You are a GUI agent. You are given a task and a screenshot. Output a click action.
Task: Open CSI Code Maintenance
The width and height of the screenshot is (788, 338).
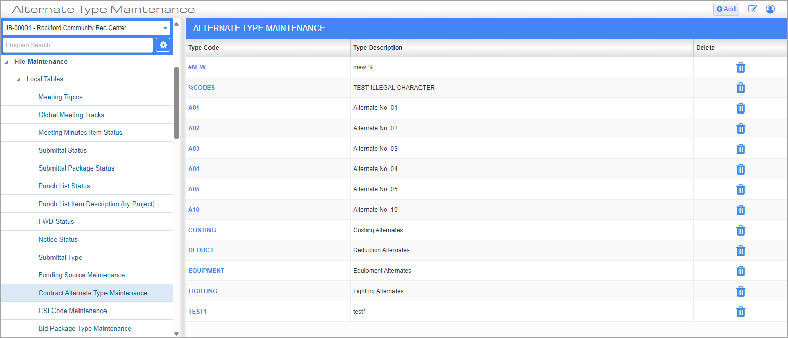[x=72, y=311]
